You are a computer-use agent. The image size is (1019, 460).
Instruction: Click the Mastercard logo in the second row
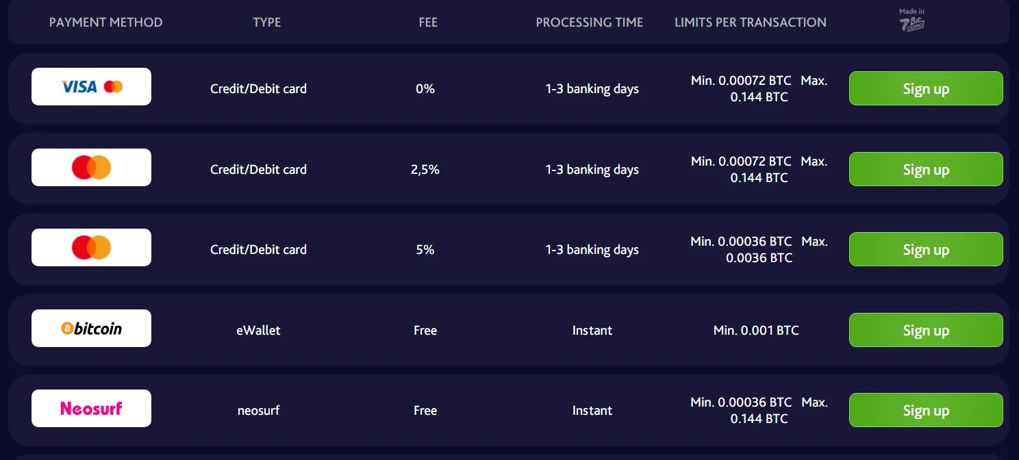click(91, 167)
